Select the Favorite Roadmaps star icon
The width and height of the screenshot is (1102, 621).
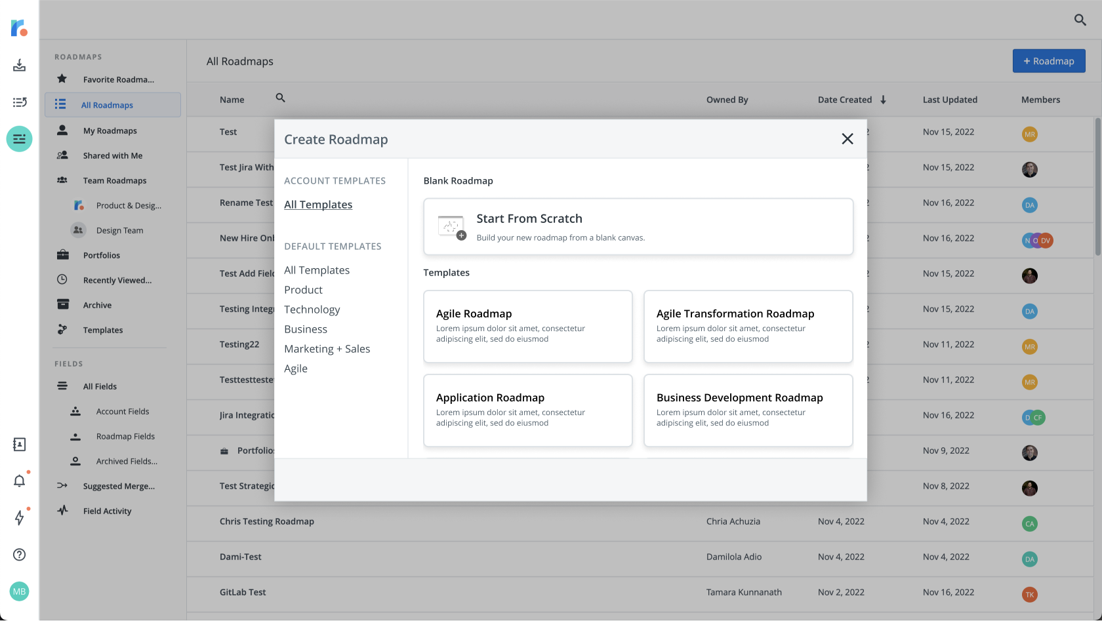coord(62,78)
